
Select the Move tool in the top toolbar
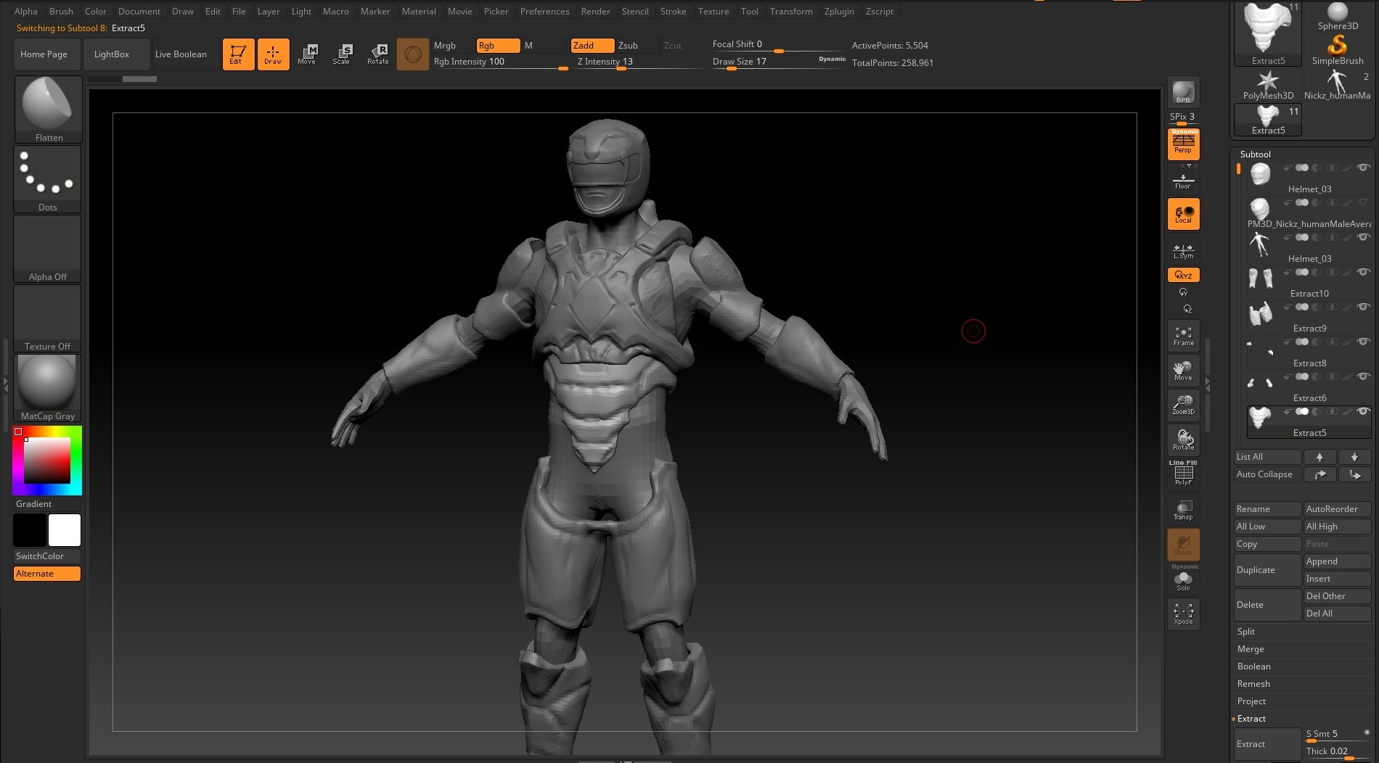tap(308, 54)
